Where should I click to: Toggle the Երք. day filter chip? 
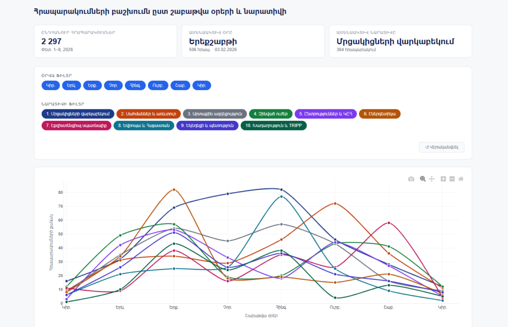coord(92,86)
